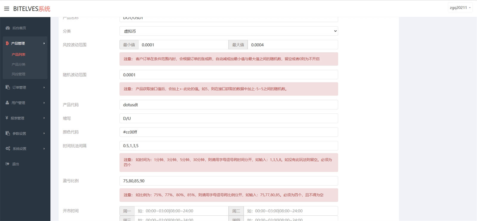477x221 pixels.
Task: Click the logout icon beside 退出
Action: click(x=7, y=164)
